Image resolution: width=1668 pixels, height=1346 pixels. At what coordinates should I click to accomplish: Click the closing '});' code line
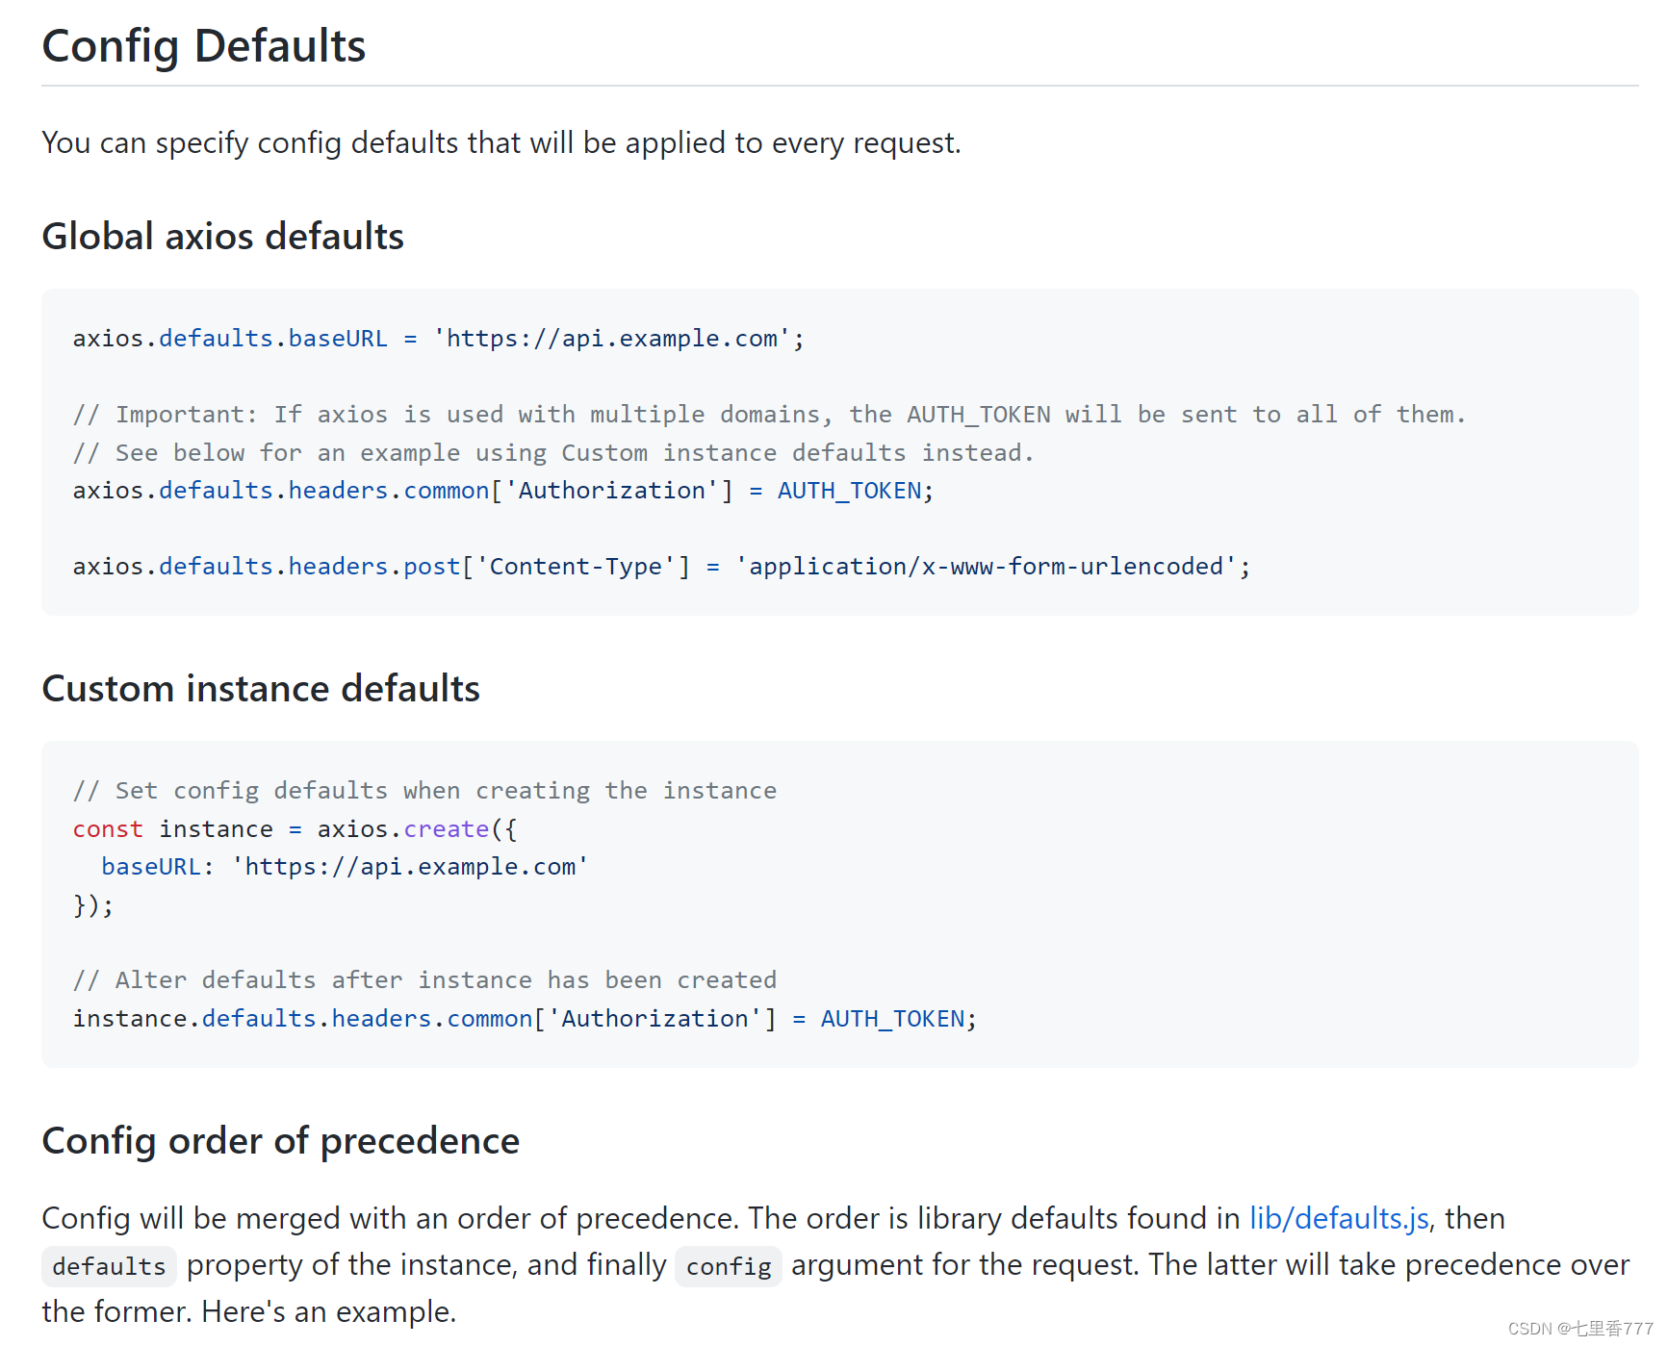coord(93,905)
